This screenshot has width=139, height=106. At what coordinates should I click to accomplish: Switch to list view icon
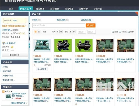point(39,32)
